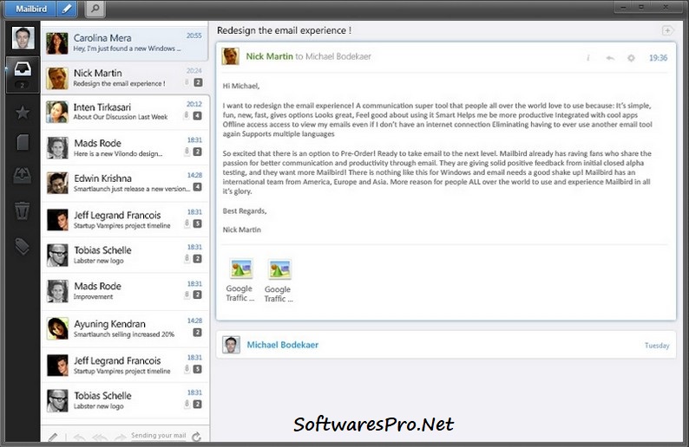Click the message count badge on Nick Martin row
Image resolution: width=689 pixels, height=447 pixels.
coord(198,82)
